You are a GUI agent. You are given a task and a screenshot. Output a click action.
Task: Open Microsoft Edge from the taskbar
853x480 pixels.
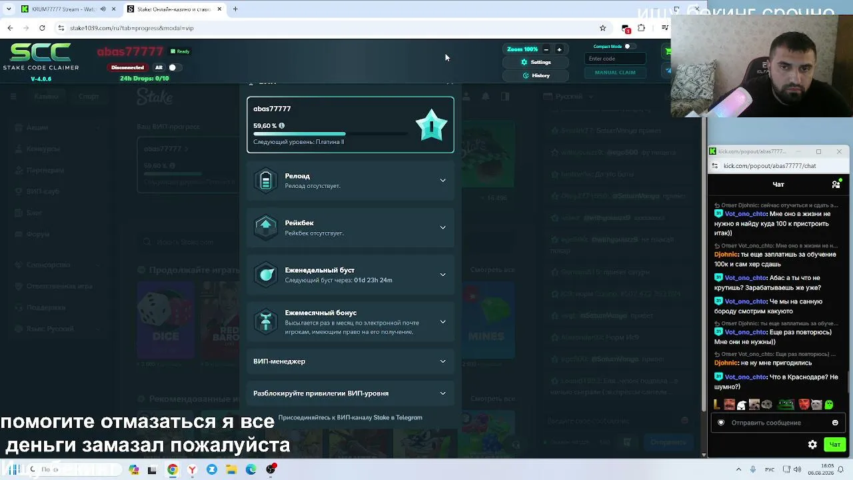tap(251, 469)
